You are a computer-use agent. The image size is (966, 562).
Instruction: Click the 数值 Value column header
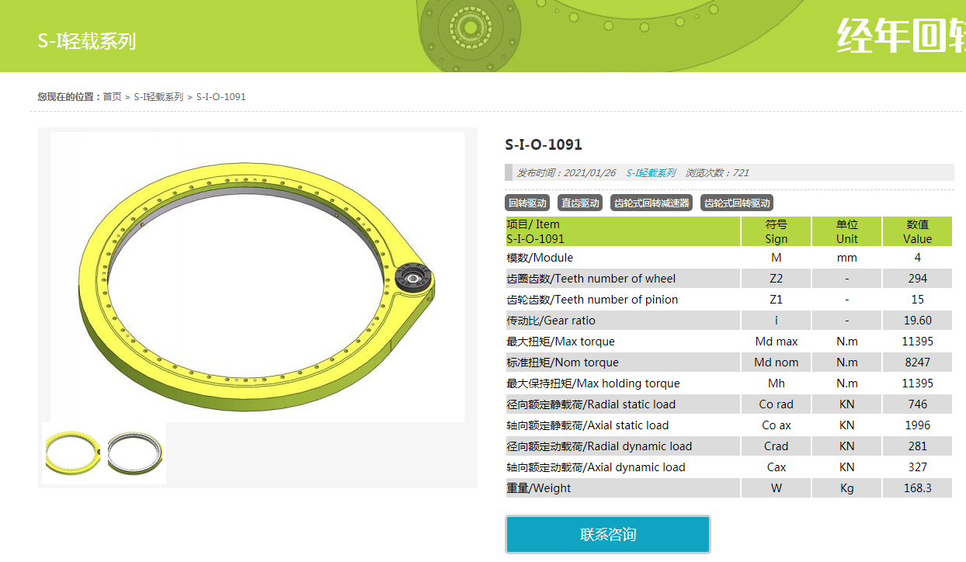point(918,231)
